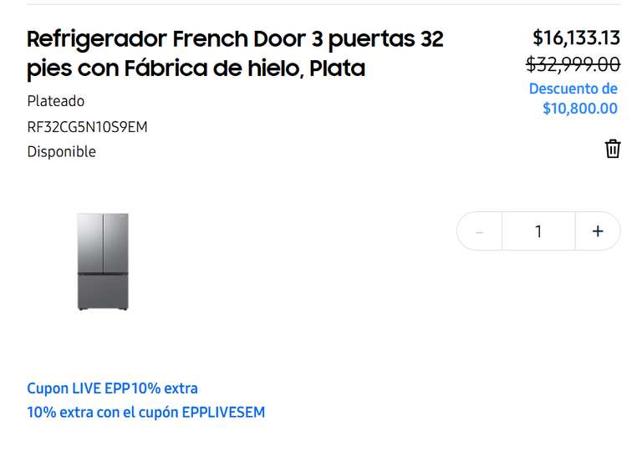The width and height of the screenshot is (642, 457).
Task: Select the 10% extra con el cupón line
Action: click(145, 412)
